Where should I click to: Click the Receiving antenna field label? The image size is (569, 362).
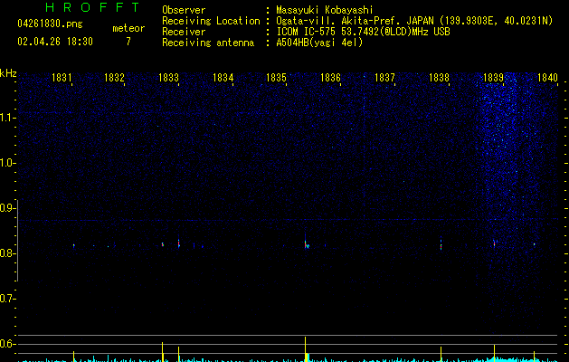208,43
